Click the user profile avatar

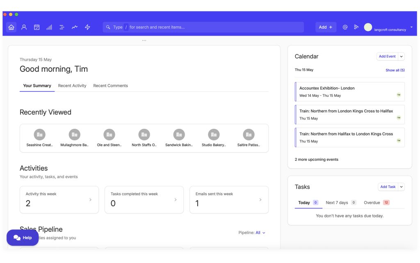tap(368, 27)
